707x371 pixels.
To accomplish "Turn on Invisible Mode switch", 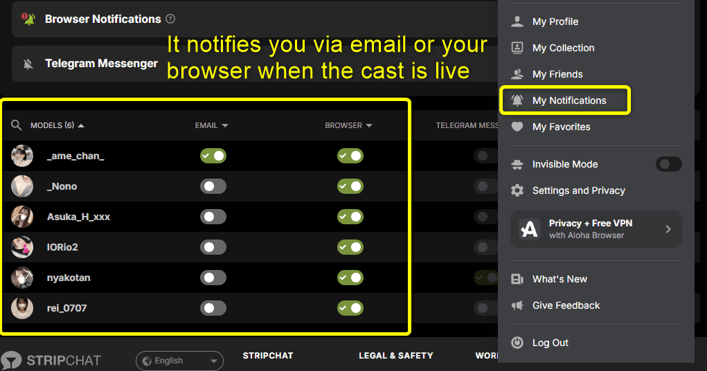I will tap(668, 164).
